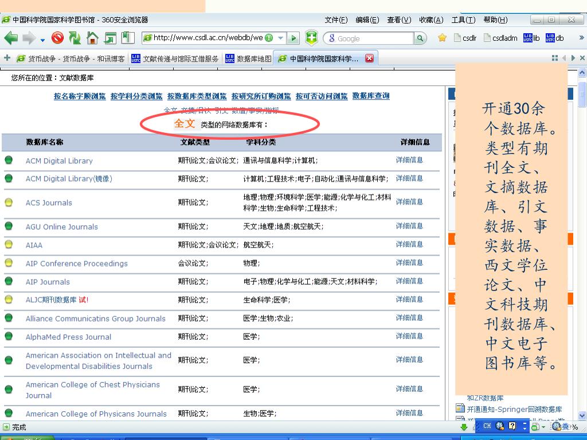Click 按数据库类型浏览 link
587x440 pixels.
(x=197, y=96)
